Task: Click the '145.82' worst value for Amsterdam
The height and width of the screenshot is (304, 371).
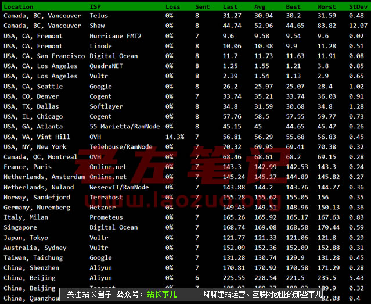Action: point(329,177)
